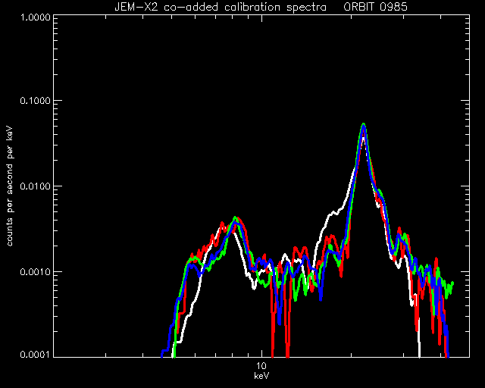Click the red curve deep dip near 10 keV
Screen dimensions: 485x388
(x=273, y=340)
